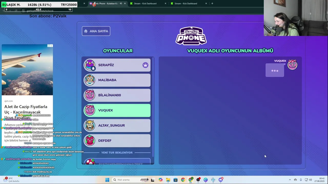The height and width of the screenshot is (184, 328).
Task: Launch Copilot from the taskbar
Action: (160, 180)
